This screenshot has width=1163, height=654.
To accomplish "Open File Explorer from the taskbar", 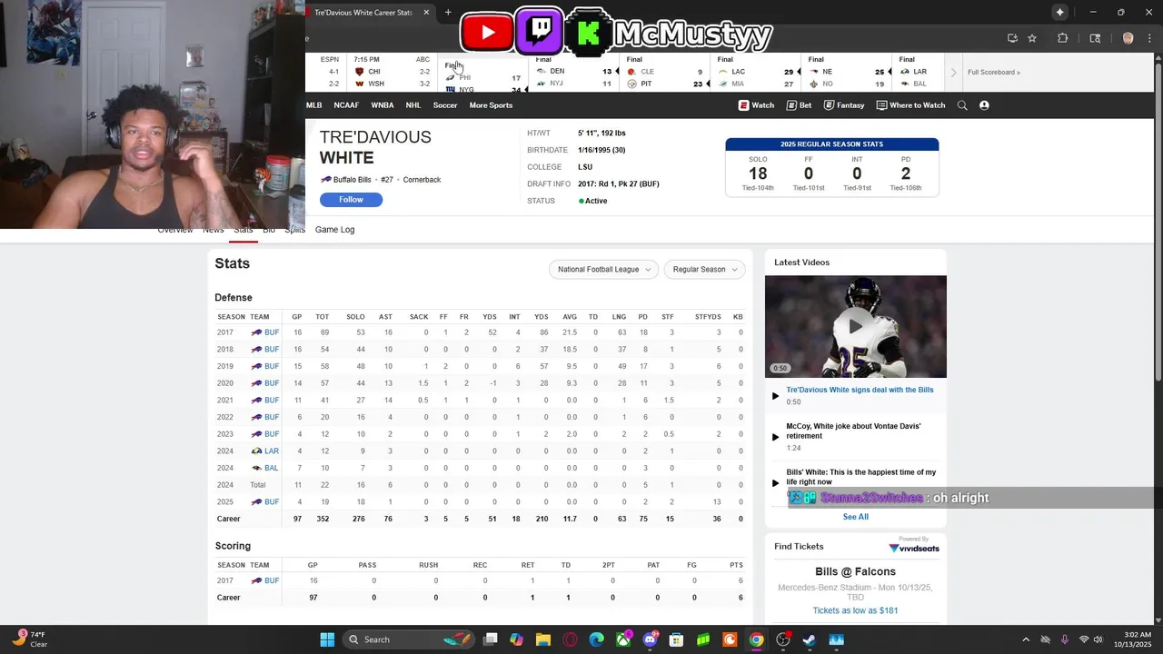I will coord(543,639).
